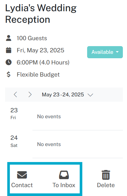The width and height of the screenshot is (127, 196).
Task: Click the calendar icon beside event date
Action: [x=9, y=50]
